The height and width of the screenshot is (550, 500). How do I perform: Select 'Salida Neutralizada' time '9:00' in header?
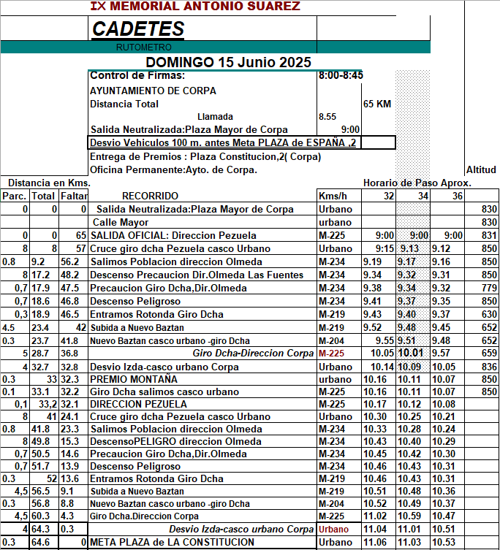click(350, 130)
